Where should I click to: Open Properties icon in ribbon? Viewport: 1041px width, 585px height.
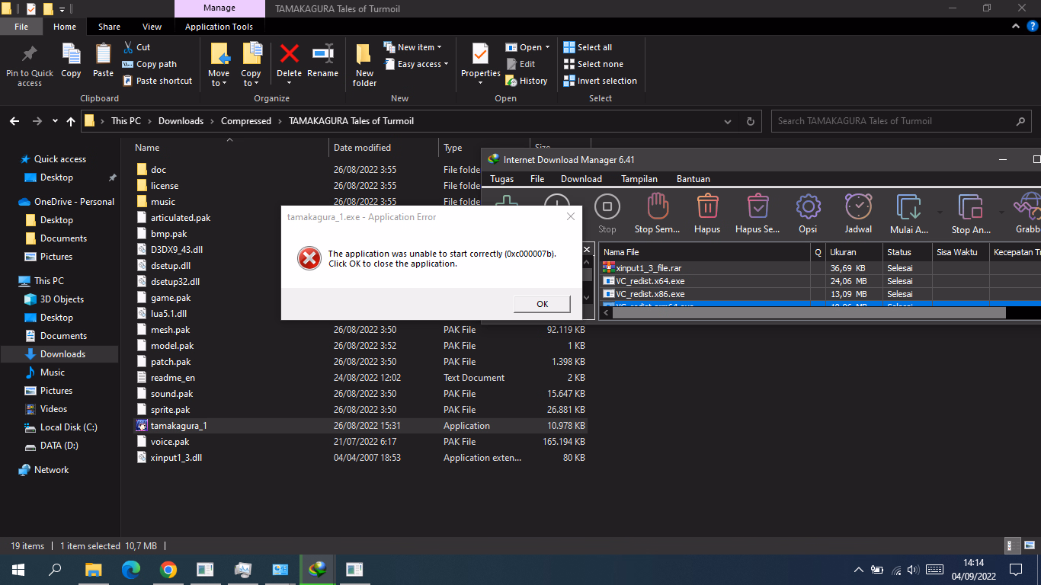(480, 54)
